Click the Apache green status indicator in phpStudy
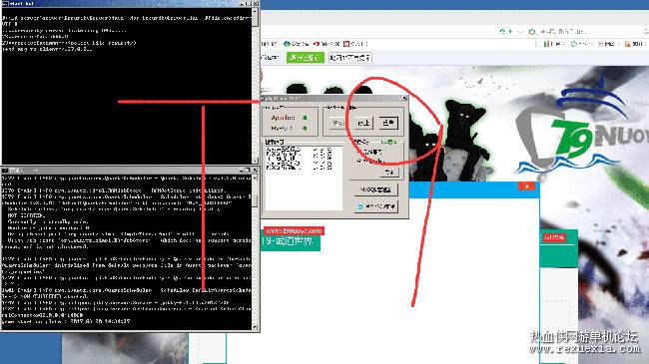 (x=306, y=118)
